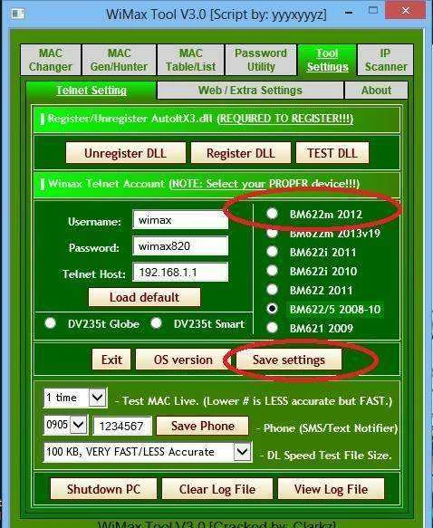The height and width of the screenshot is (528, 433).
Task: Select the BM622m 2012 device option
Action: click(x=272, y=214)
